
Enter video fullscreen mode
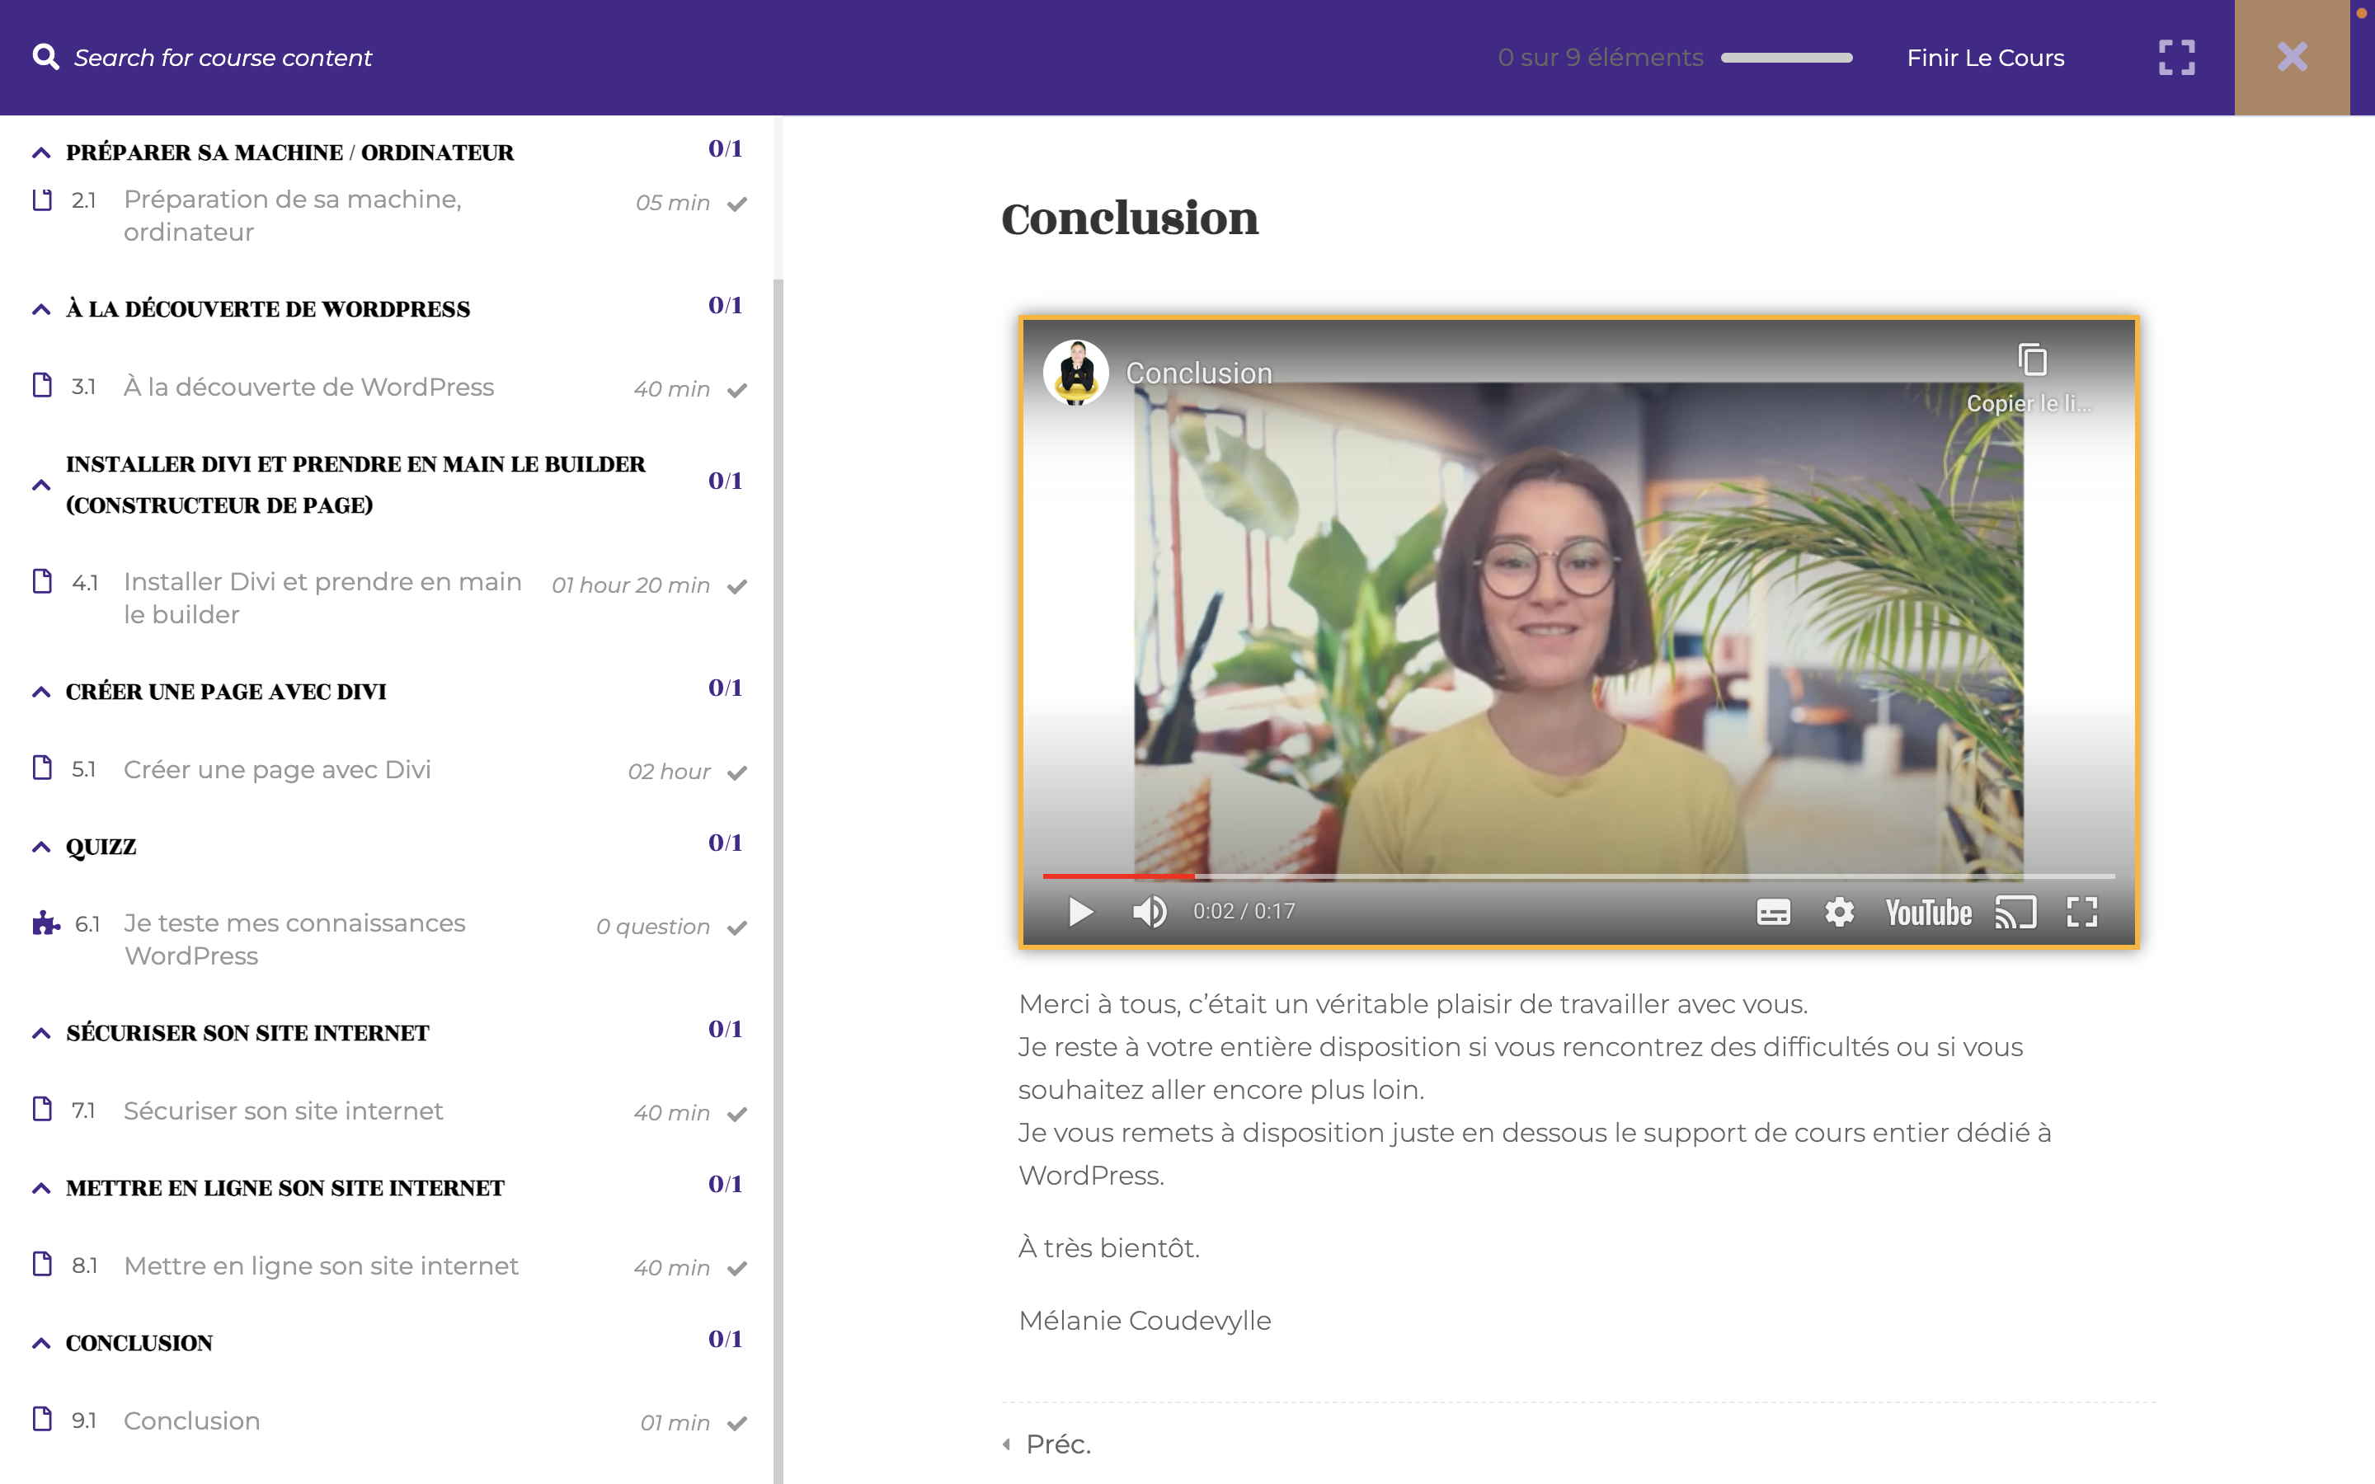2081,912
